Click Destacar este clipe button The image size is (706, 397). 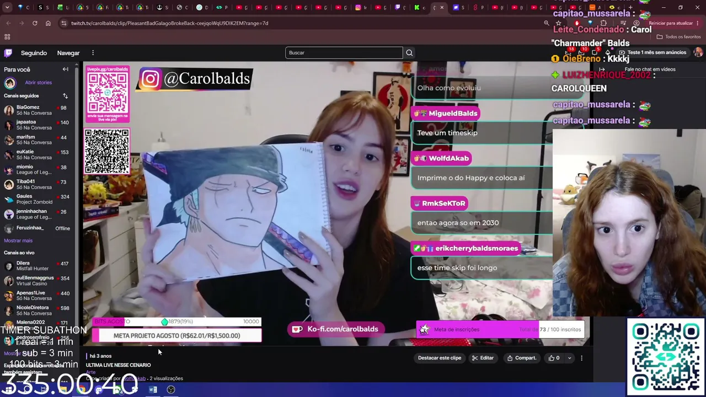click(x=440, y=358)
